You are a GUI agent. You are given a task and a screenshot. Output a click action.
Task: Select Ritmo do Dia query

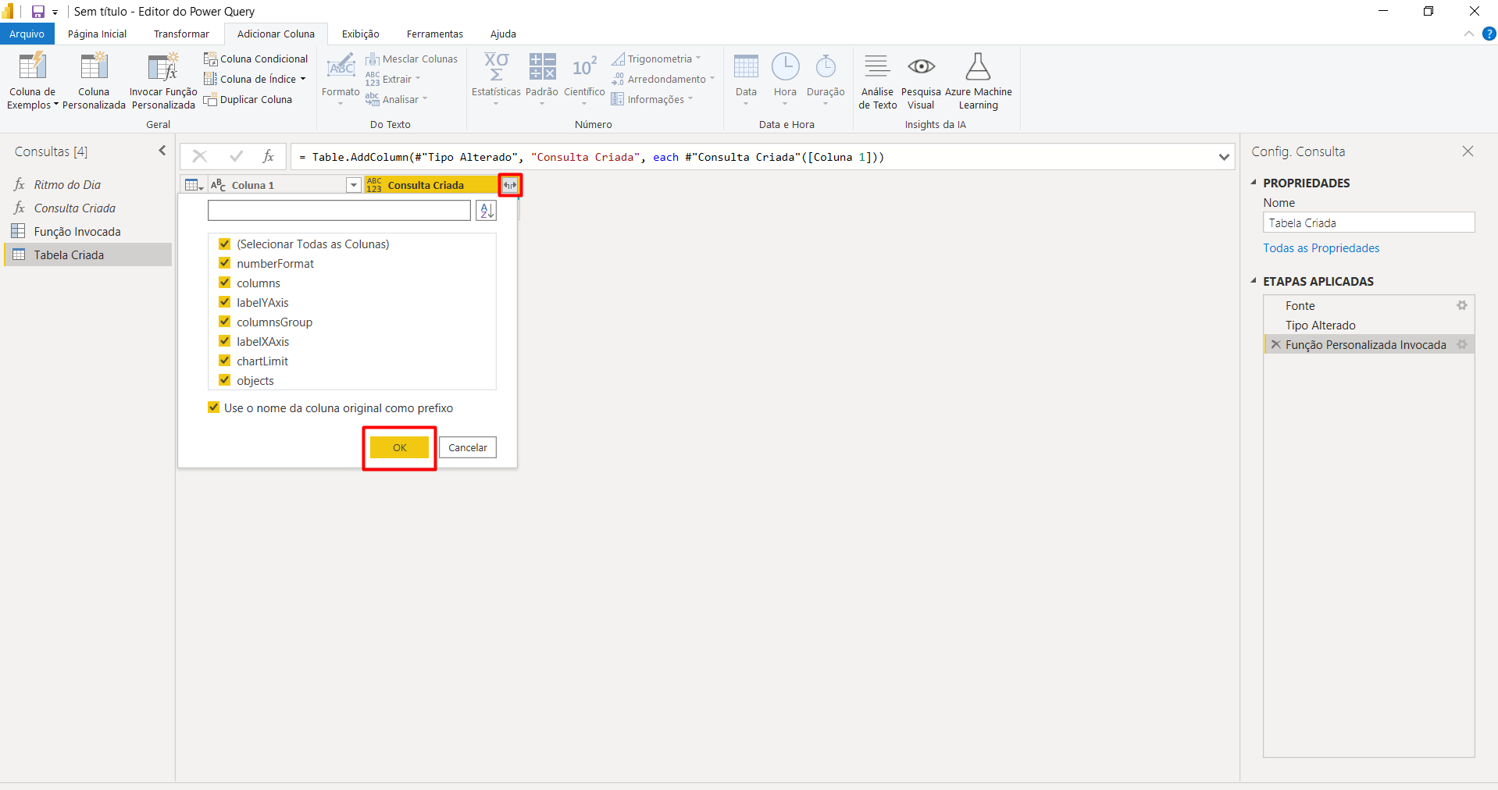pos(87,184)
